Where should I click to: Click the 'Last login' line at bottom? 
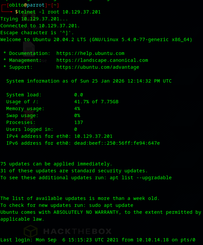point(98,240)
